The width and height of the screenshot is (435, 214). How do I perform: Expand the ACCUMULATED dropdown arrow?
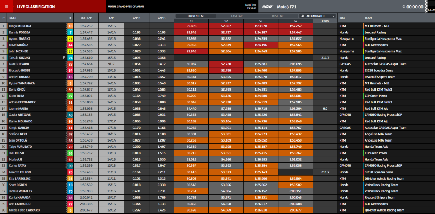click(333, 16)
